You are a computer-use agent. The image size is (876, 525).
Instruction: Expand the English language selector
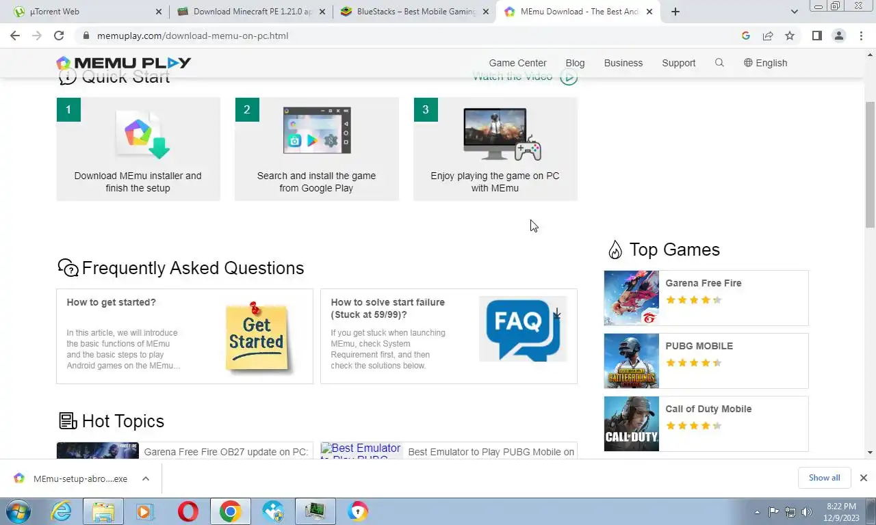pos(765,63)
